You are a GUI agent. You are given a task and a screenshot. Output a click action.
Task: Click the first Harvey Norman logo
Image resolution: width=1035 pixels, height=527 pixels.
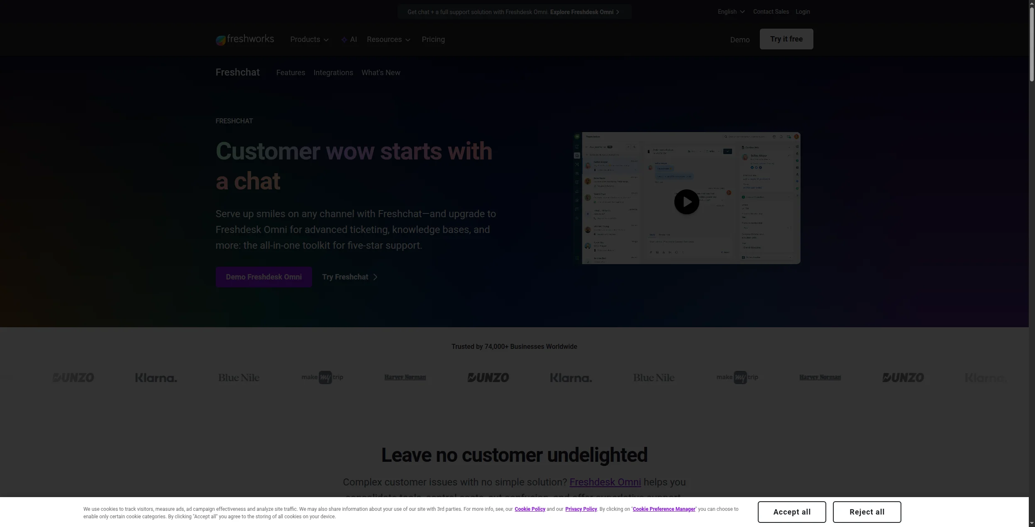point(405,377)
